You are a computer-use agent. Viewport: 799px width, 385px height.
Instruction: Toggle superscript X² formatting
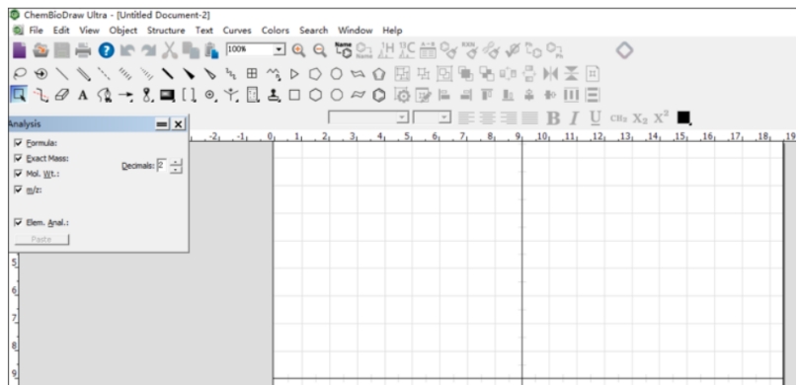pos(661,117)
